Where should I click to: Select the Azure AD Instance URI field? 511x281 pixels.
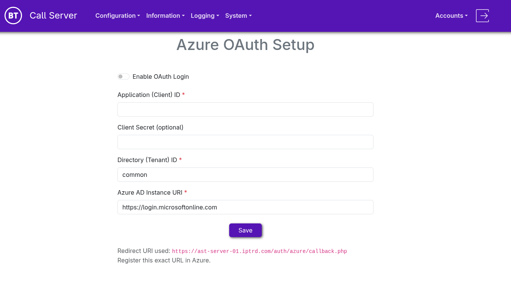245,207
